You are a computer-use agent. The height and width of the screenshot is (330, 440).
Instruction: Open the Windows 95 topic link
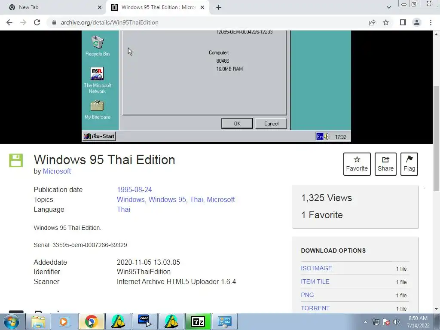(x=168, y=199)
